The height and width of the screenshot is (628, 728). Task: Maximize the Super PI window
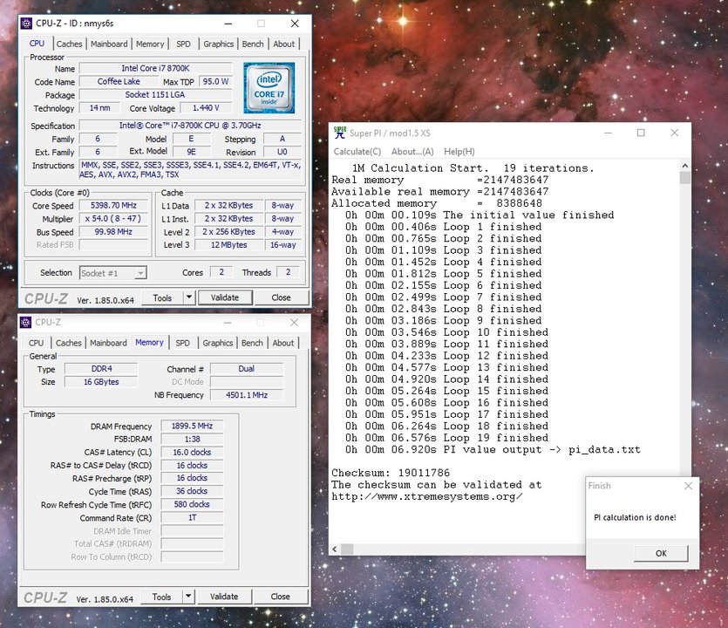pos(641,133)
